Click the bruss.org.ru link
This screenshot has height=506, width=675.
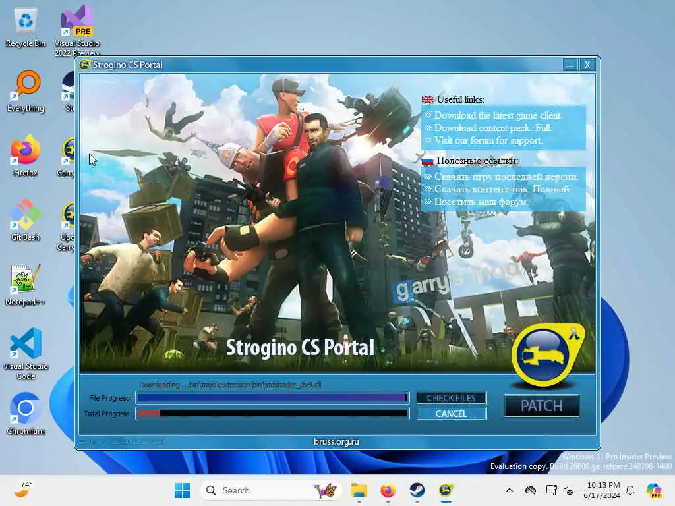click(336, 441)
